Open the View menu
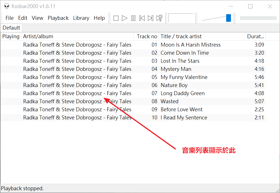This screenshot has width=280, height=193. coord(37,18)
